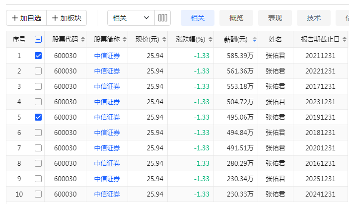Click report date 20161231
This screenshot has width=349, height=204.
(x=320, y=163)
